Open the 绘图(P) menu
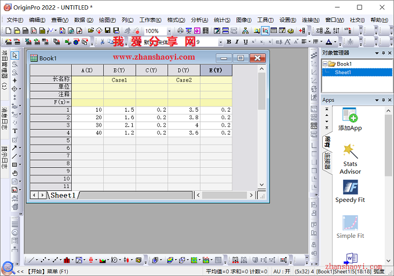Image resolution: width=394 pixels, height=276 pixels. [107, 20]
